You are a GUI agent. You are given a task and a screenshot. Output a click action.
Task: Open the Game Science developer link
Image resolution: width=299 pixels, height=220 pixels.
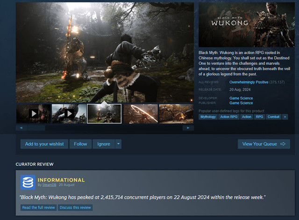(x=241, y=98)
